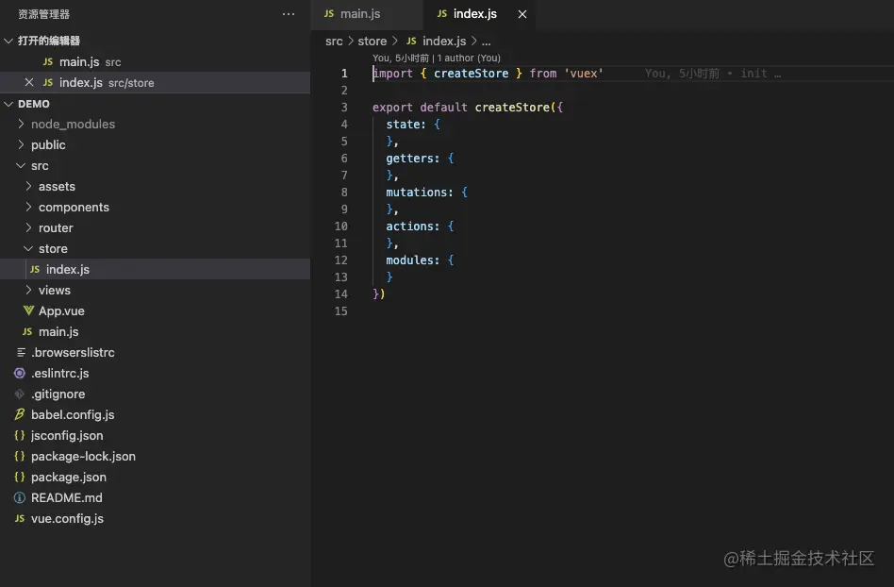Open the GitLens author code lens above line 1
Screen dimensions: 894x587
437,59
